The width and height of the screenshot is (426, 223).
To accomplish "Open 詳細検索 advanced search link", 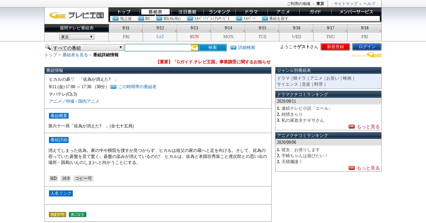I will point(246,47).
